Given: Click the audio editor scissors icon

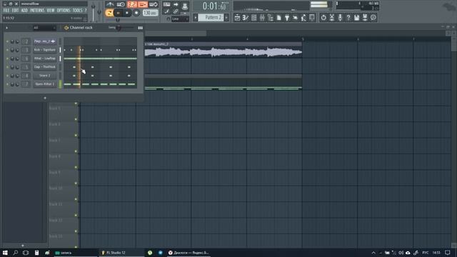Looking at the screenshot, I should (x=331, y=18).
